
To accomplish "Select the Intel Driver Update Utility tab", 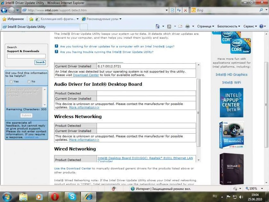I will (x=41, y=27).
